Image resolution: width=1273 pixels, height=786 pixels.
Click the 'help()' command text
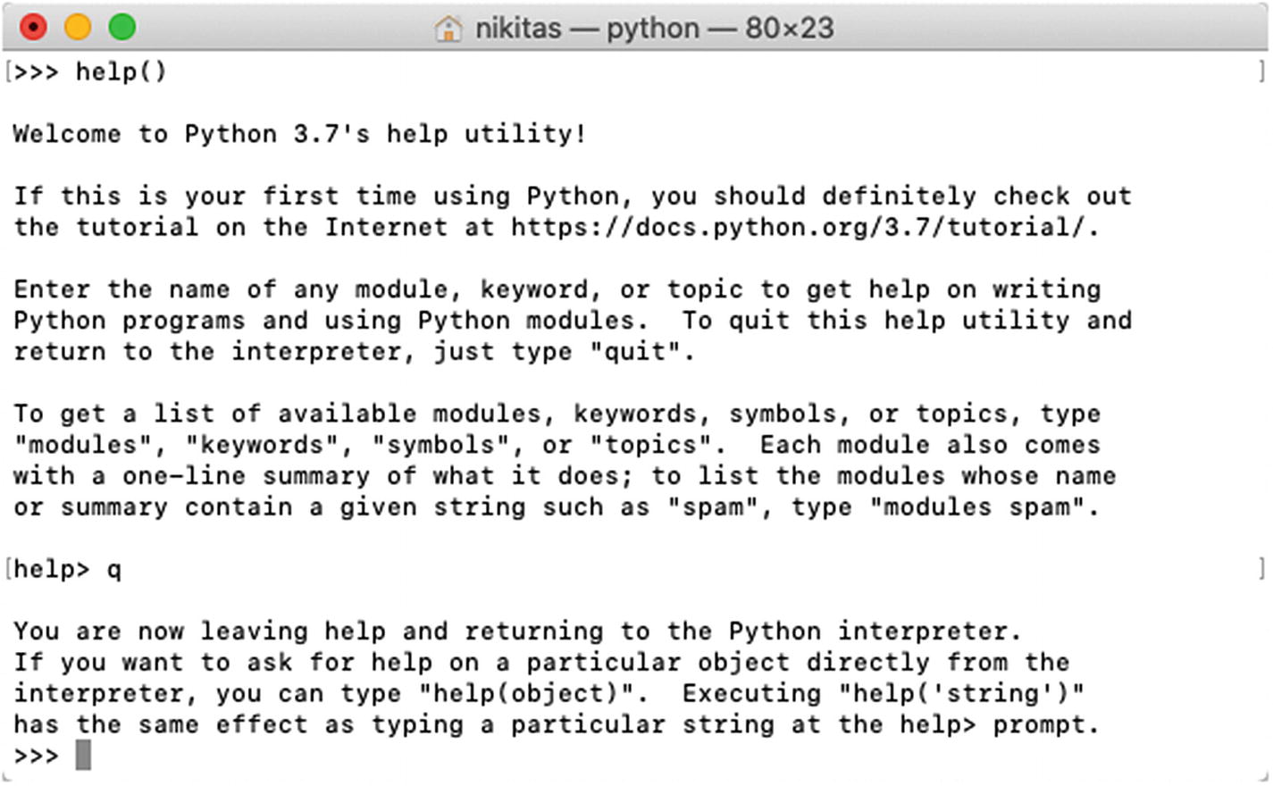coord(121,71)
